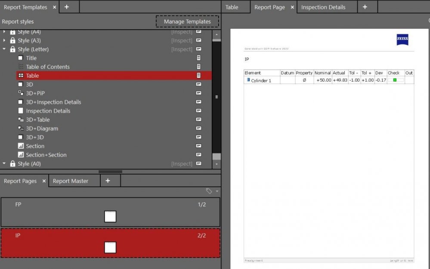Image resolution: width=430 pixels, height=269 pixels.
Task: Click the page format icon on Inspection Details row
Action: [198, 111]
